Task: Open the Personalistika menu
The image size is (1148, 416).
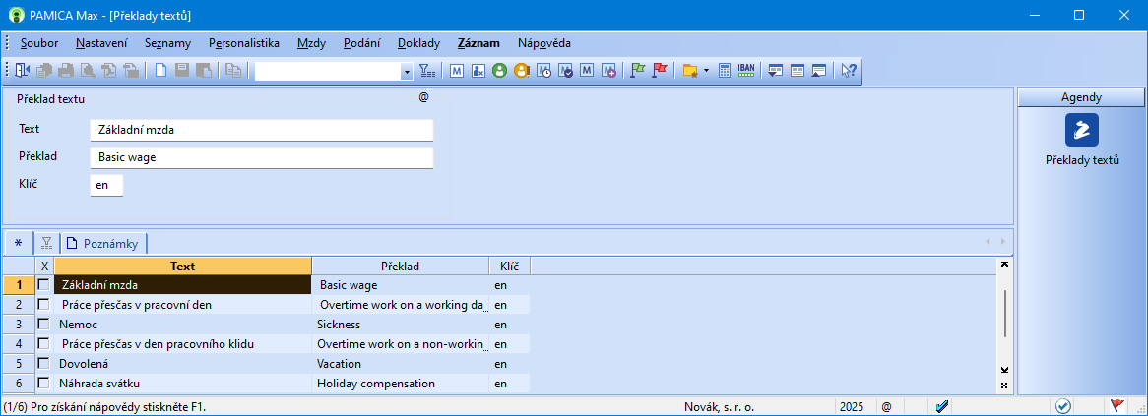Action: pos(244,43)
